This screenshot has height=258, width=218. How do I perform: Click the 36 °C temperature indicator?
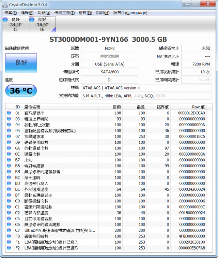pos(21,91)
